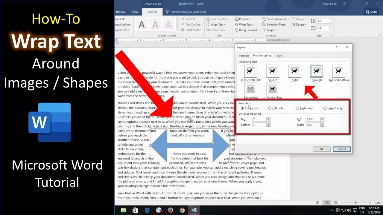Expand the Wrap Text ribbon dropdown
Screen dimensions: 383x215
pyautogui.click(x=244, y=24)
